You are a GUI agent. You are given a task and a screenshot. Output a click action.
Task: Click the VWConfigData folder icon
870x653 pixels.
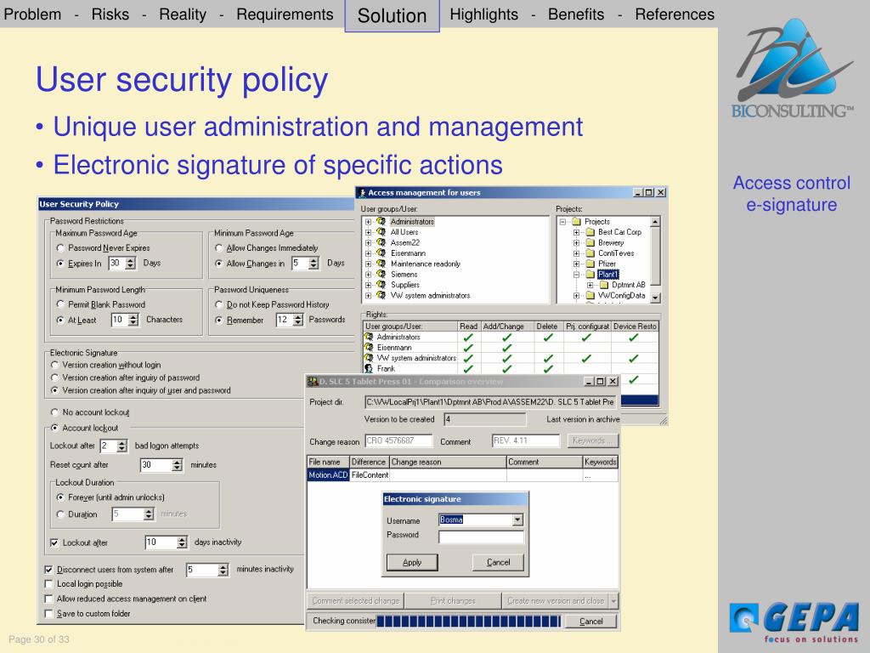click(x=590, y=295)
